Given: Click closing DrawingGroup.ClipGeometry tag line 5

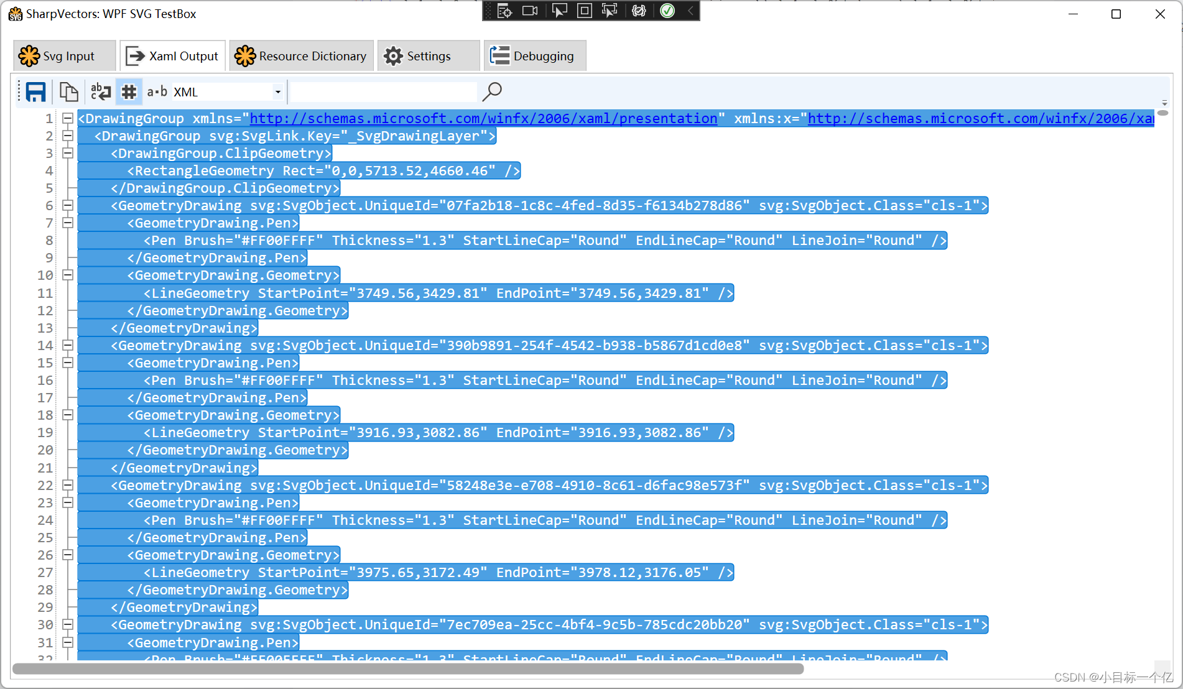Looking at the screenshot, I should (x=225, y=188).
